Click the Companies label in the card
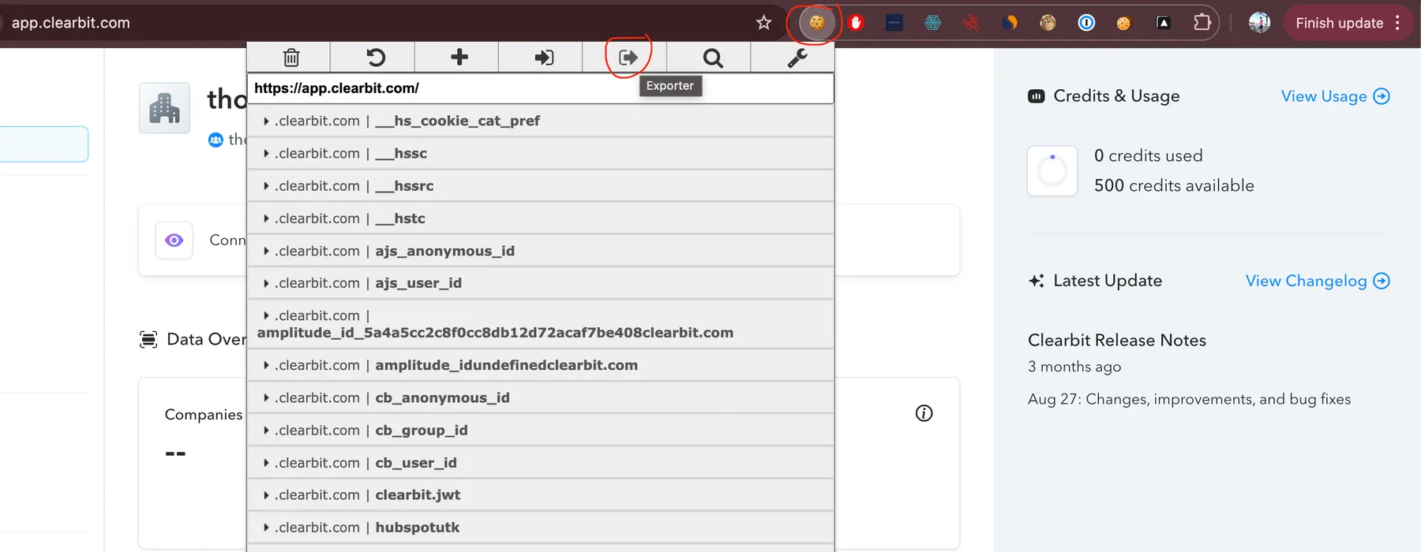Screen dimensions: 1421x552 tap(204, 415)
